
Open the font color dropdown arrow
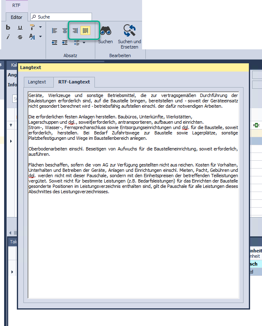point(40,37)
